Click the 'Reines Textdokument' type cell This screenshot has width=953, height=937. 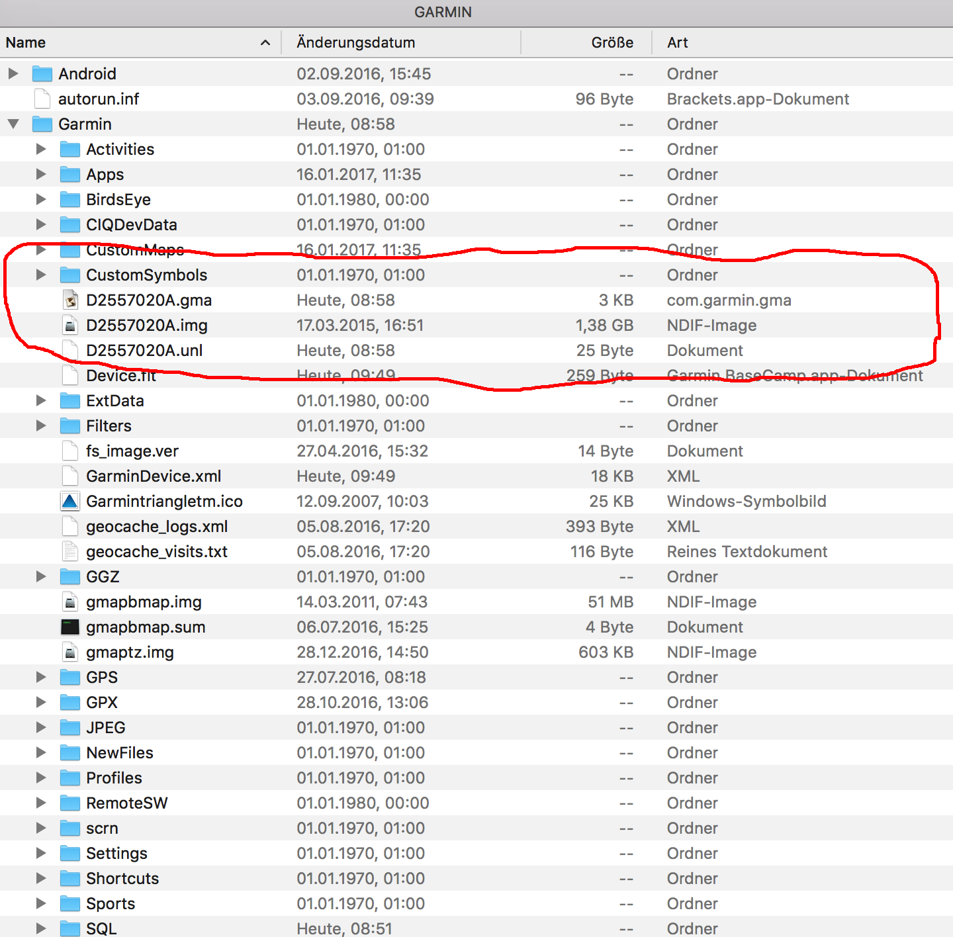[747, 551]
